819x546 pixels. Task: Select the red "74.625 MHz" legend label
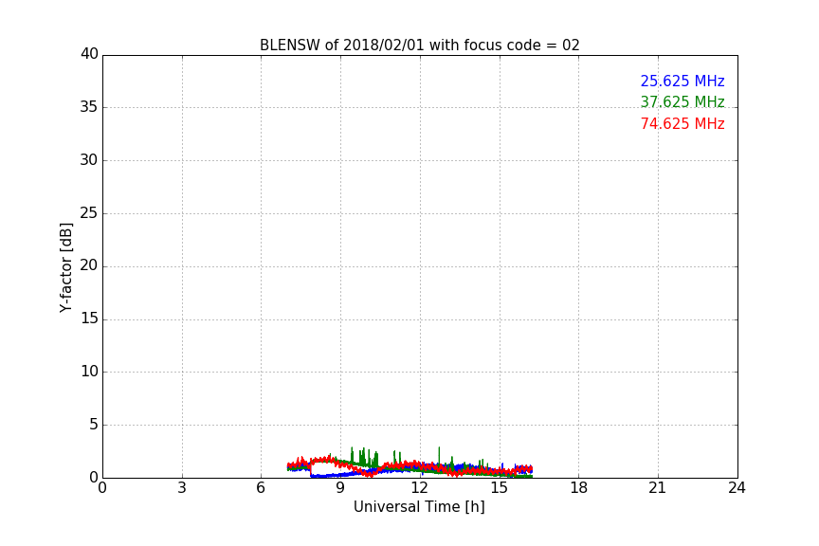coord(682,124)
